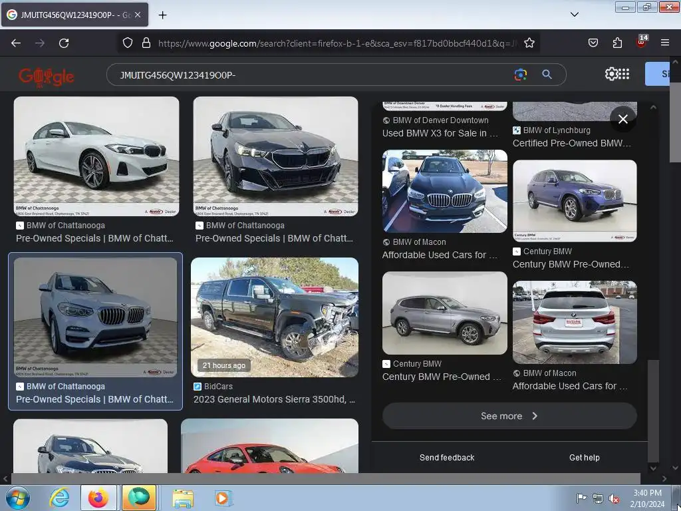Open Google quick settings gear

(x=611, y=74)
